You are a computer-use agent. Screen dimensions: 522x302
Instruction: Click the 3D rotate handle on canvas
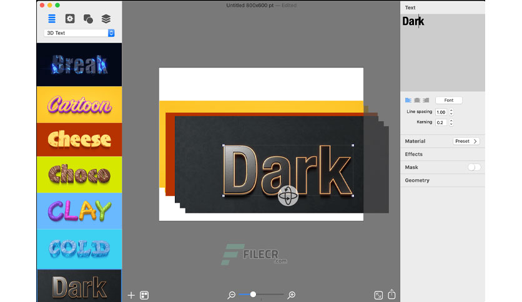coord(288,195)
